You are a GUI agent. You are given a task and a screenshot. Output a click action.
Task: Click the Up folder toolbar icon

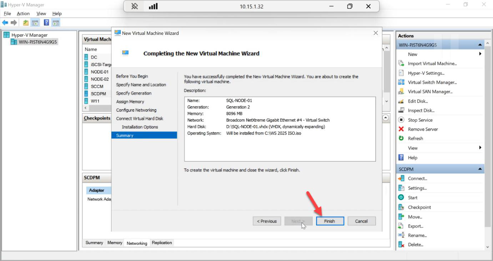pyautogui.click(x=26, y=23)
